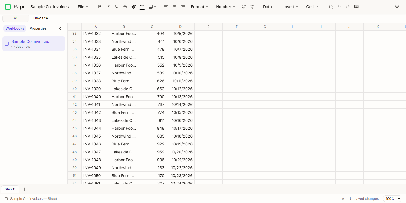Select column H header

click(x=293, y=27)
